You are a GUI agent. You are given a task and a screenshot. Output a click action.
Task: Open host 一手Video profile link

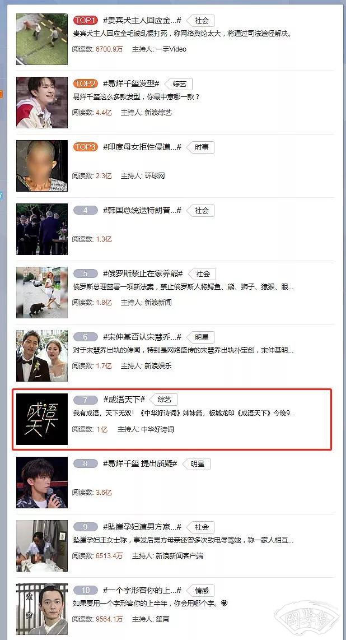[171, 49]
